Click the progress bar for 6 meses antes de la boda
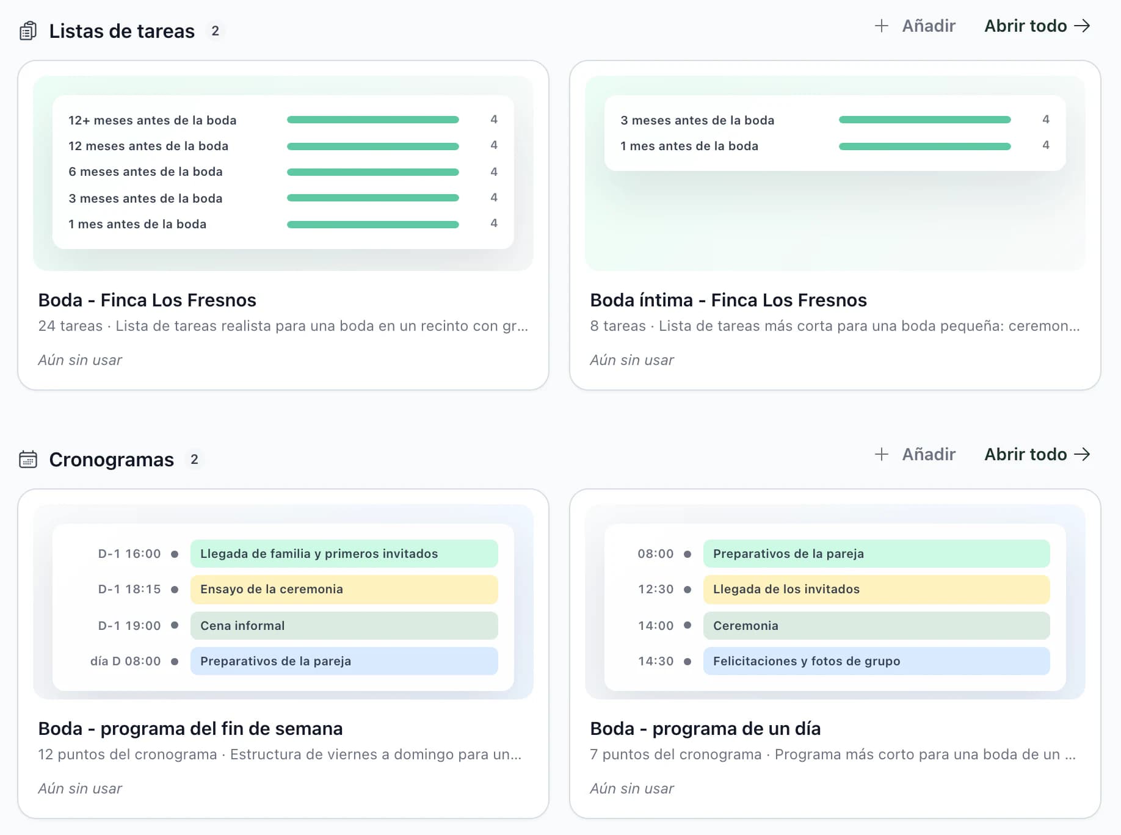 coord(372,172)
